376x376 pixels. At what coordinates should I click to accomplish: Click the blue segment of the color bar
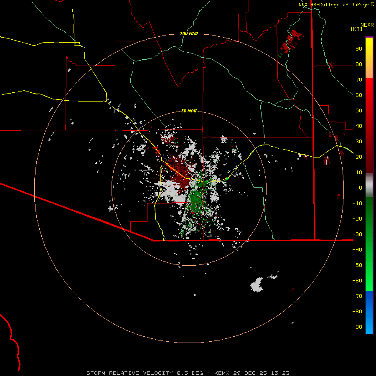click(x=369, y=312)
